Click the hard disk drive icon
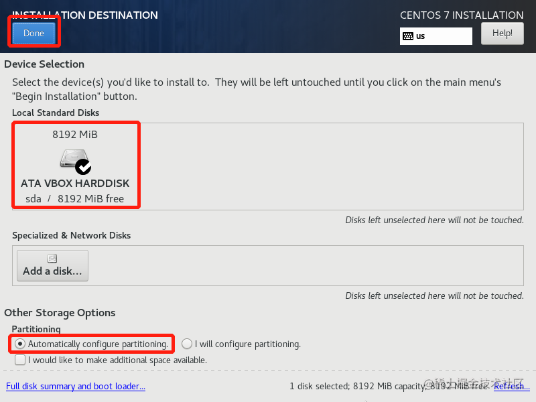 point(74,158)
